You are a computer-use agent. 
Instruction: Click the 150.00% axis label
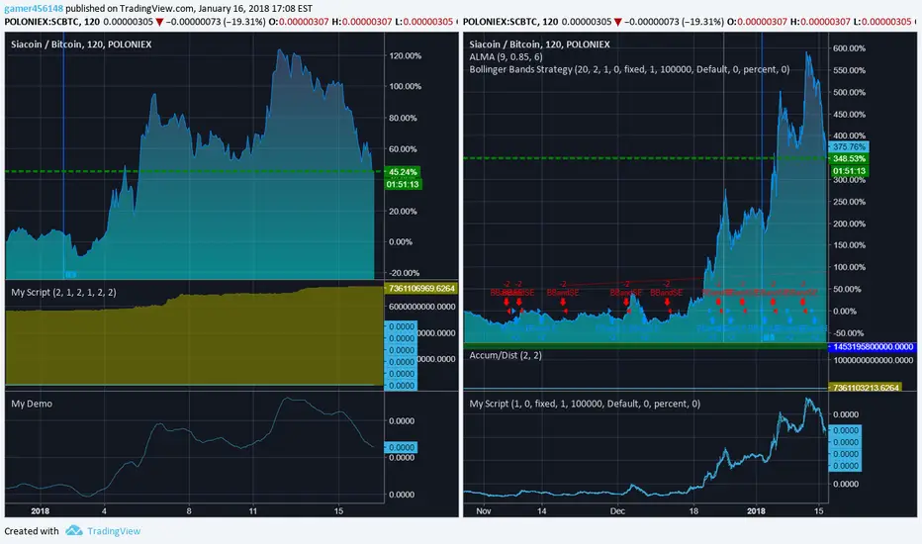[x=849, y=245]
